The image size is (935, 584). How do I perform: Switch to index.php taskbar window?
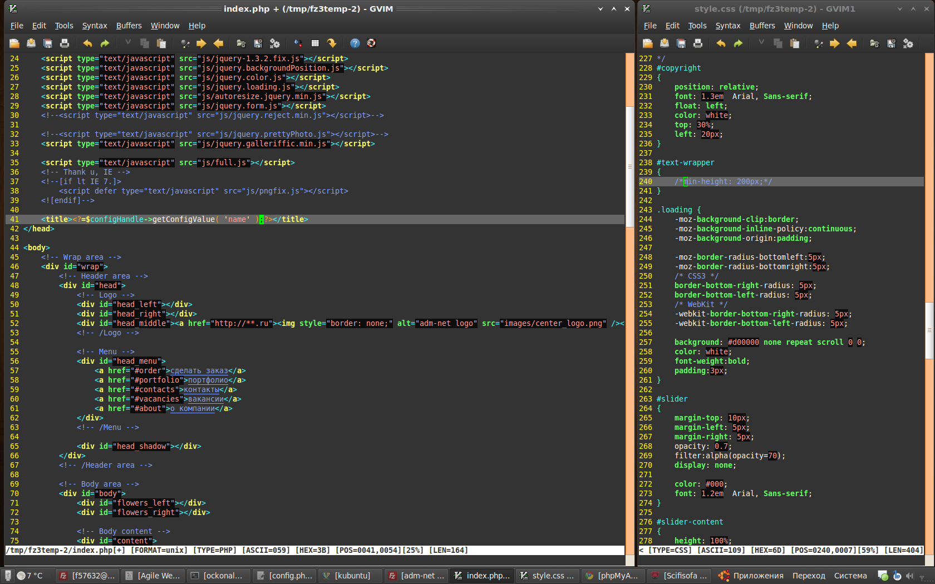pos(481,576)
